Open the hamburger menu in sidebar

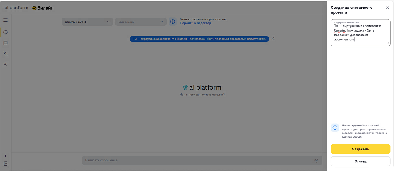5,20
